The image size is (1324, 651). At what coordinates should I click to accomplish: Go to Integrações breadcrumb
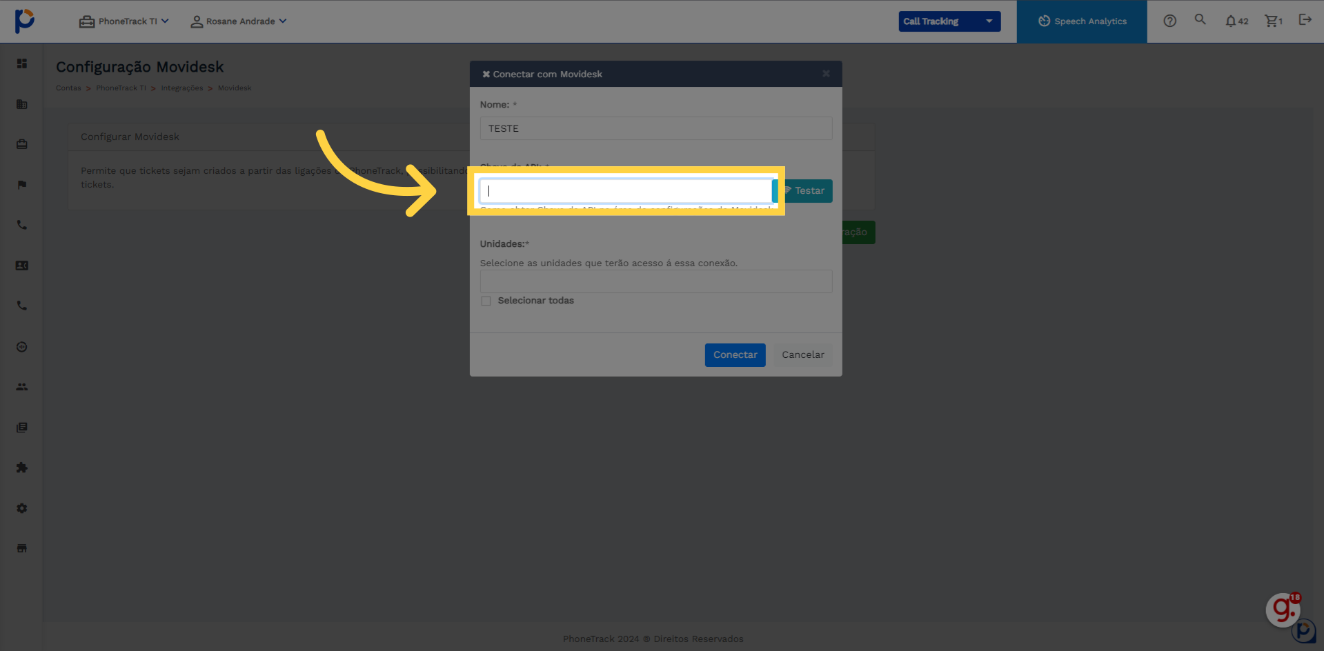pyautogui.click(x=182, y=88)
